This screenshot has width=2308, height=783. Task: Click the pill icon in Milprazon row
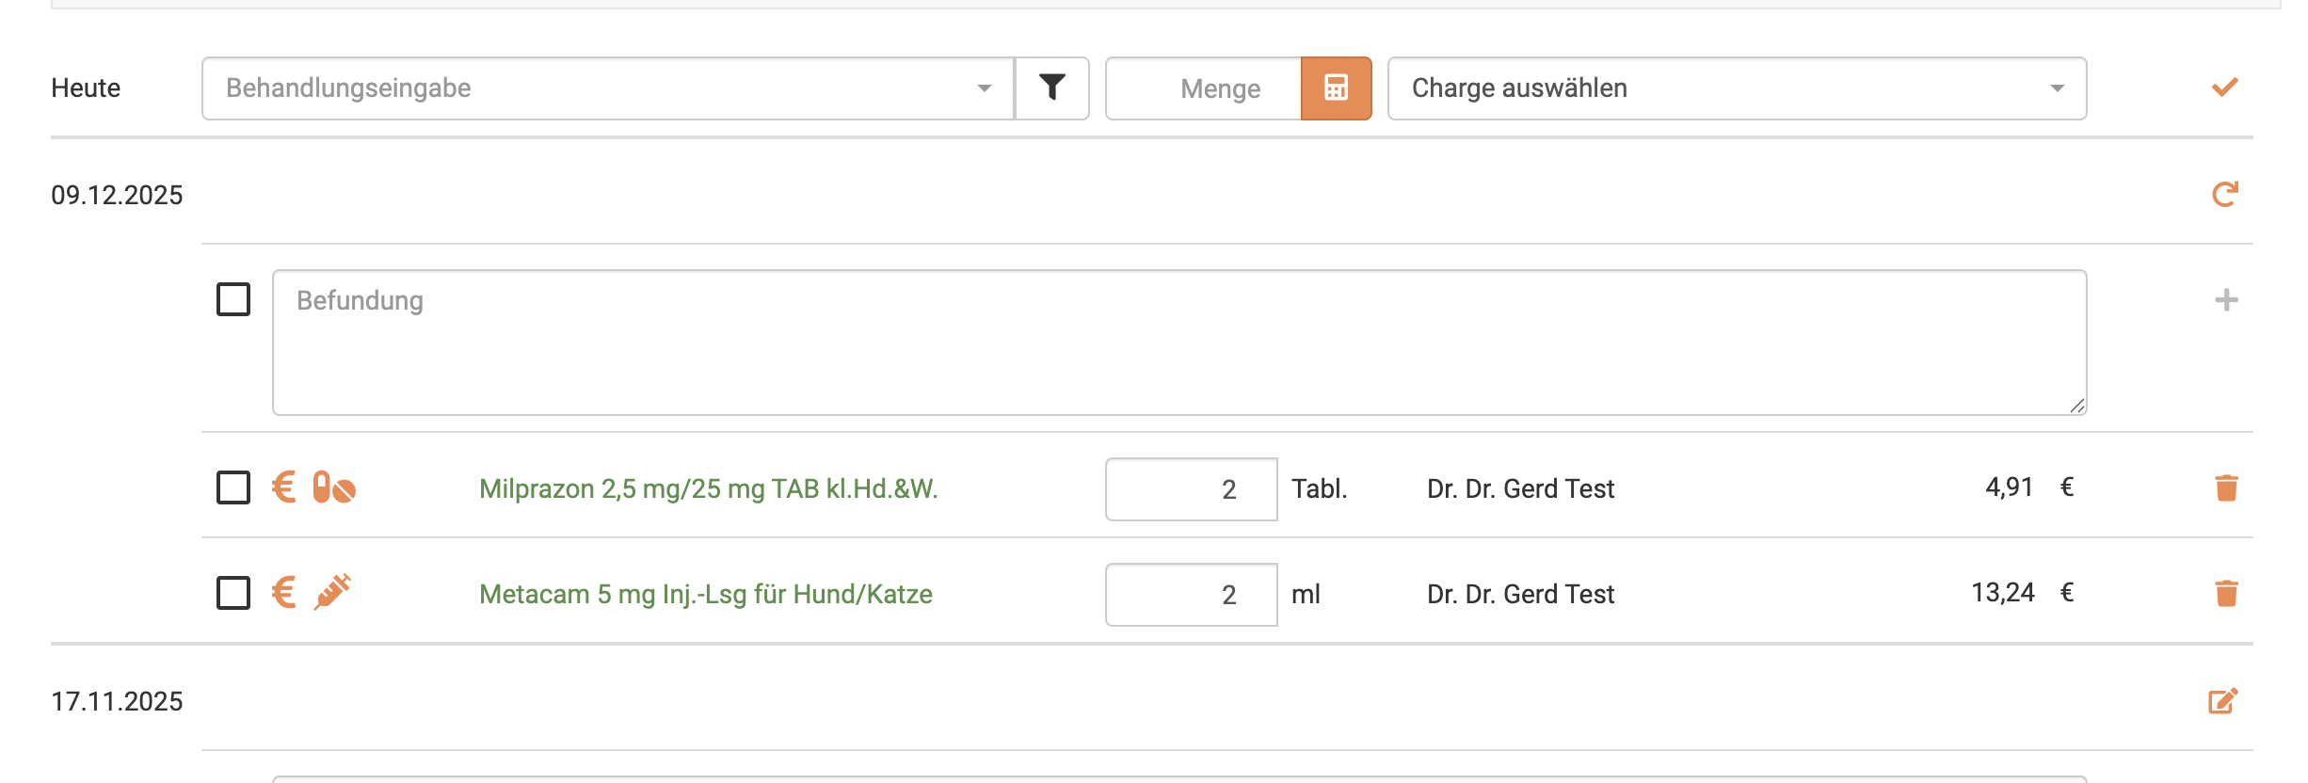coord(333,487)
